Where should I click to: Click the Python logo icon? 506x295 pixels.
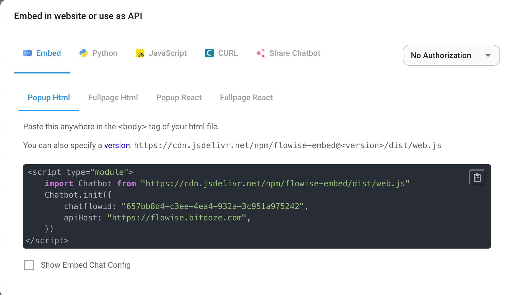[x=83, y=53]
